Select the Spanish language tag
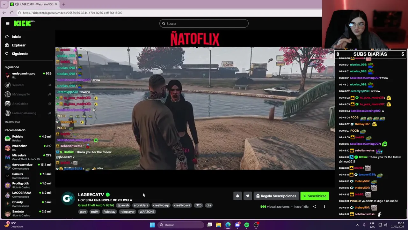The image size is (408, 230). tap(123, 205)
